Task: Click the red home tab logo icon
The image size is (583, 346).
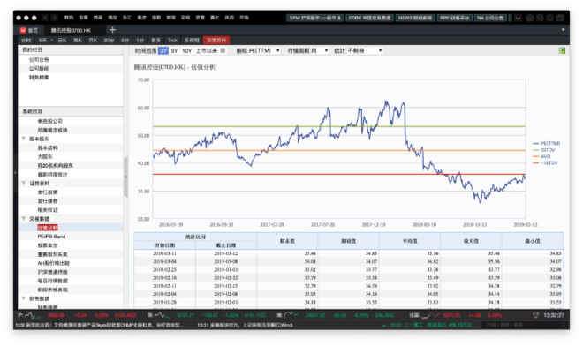Action: pos(23,30)
